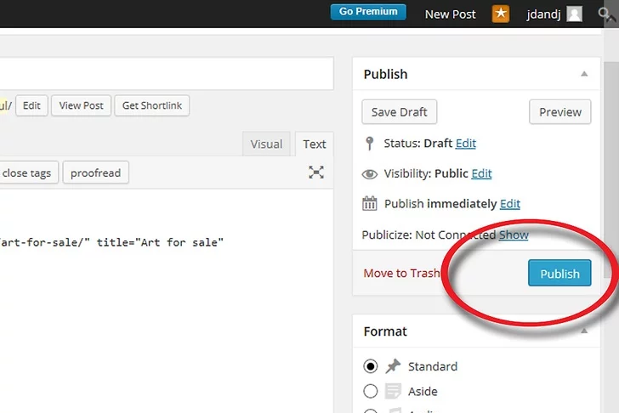
Task: Click Save Draft button
Action: coord(399,112)
